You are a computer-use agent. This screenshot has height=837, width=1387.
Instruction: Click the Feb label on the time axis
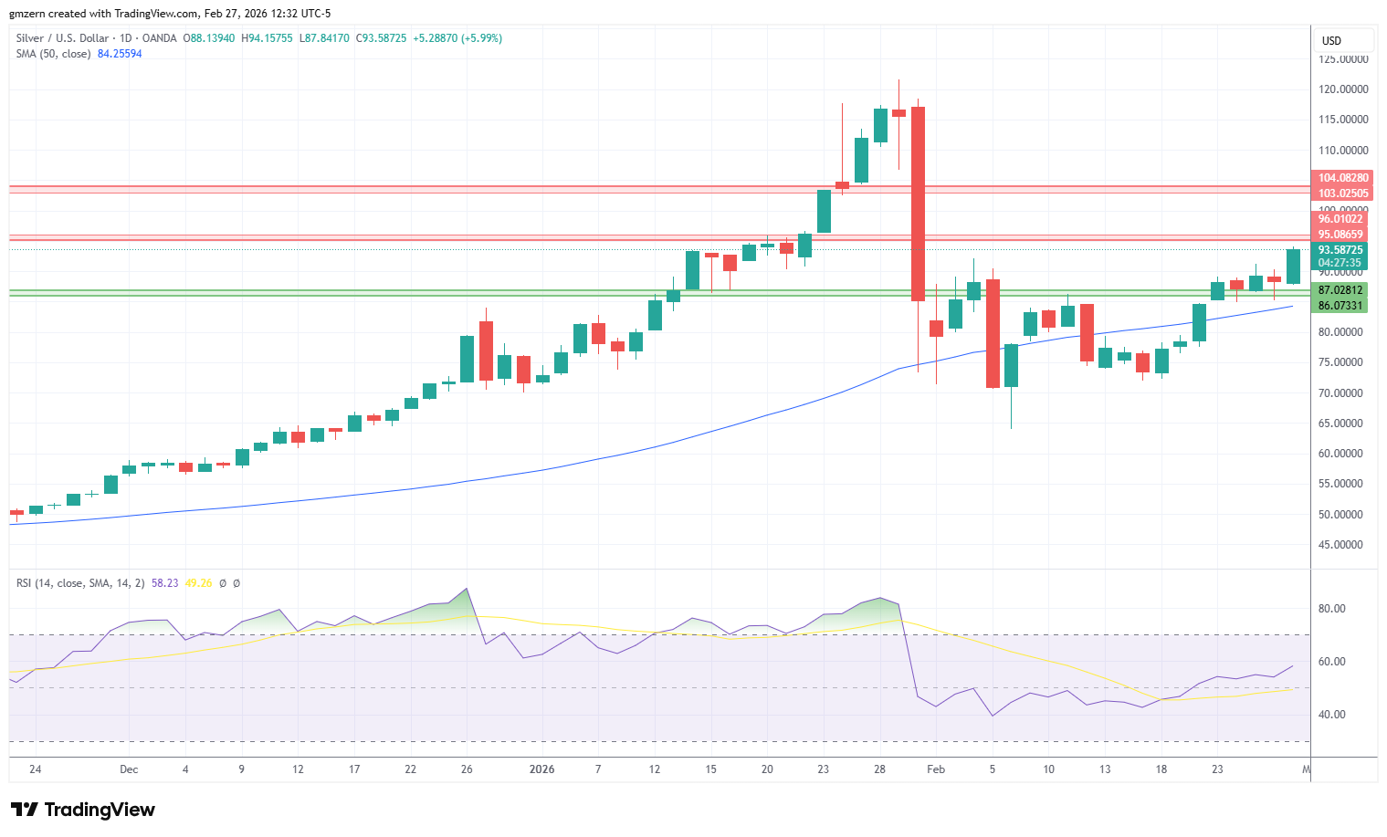pos(936,769)
